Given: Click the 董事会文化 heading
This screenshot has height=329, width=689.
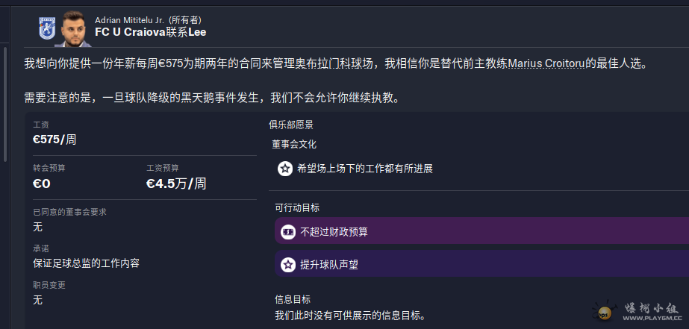Looking at the screenshot, I should [296, 145].
